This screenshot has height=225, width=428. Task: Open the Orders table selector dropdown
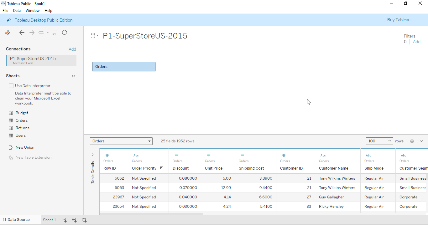121,141
